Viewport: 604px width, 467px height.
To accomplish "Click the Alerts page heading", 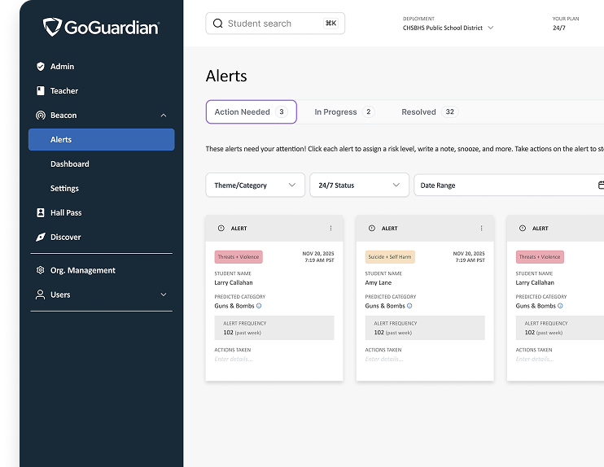I will (x=226, y=76).
